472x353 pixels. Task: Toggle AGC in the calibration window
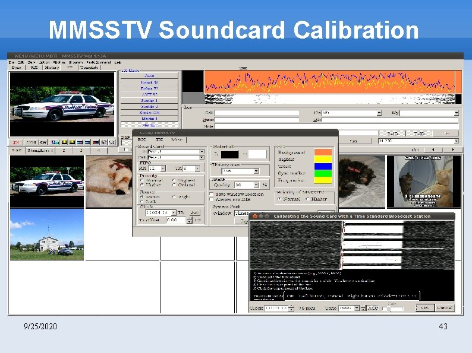373,308
